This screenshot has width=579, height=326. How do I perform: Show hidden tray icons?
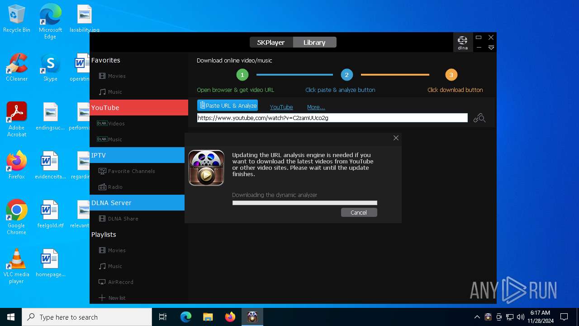pos(477,317)
